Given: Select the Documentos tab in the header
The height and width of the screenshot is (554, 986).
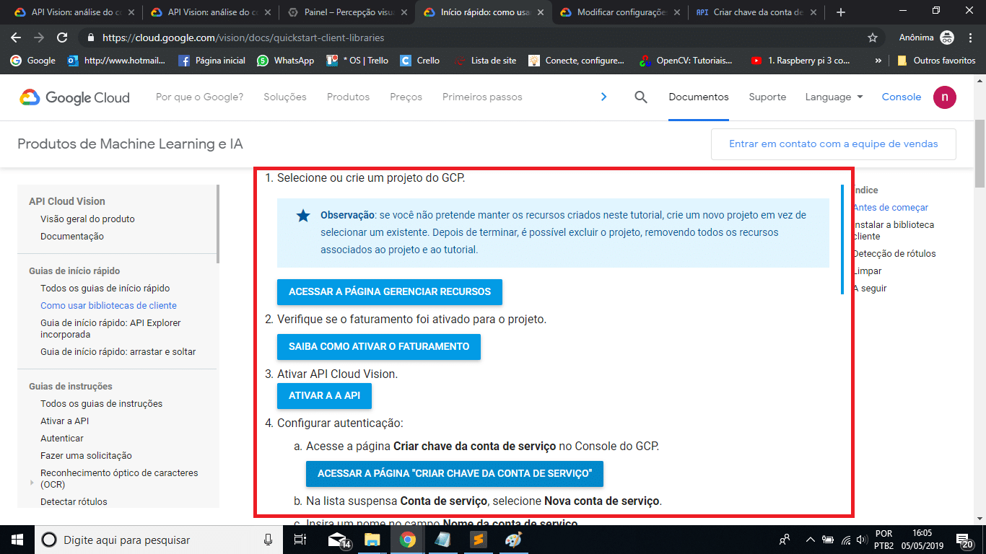Looking at the screenshot, I should 699,97.
